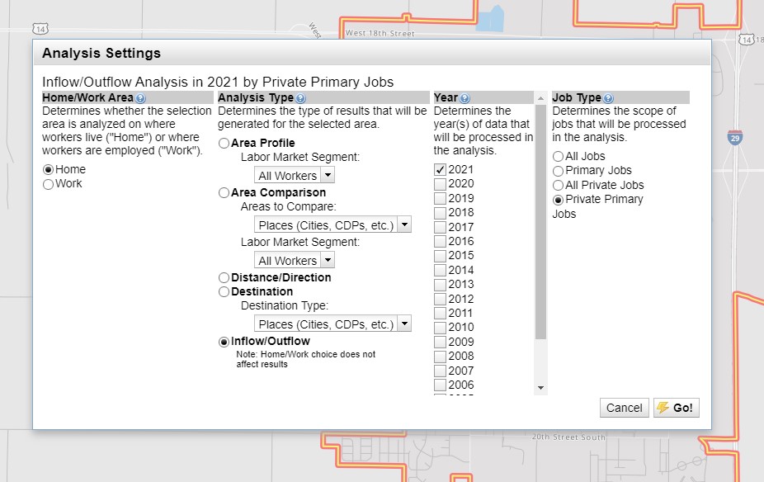
Task: Expand the Areas to Compare dropdown
Action: (332, 224)
